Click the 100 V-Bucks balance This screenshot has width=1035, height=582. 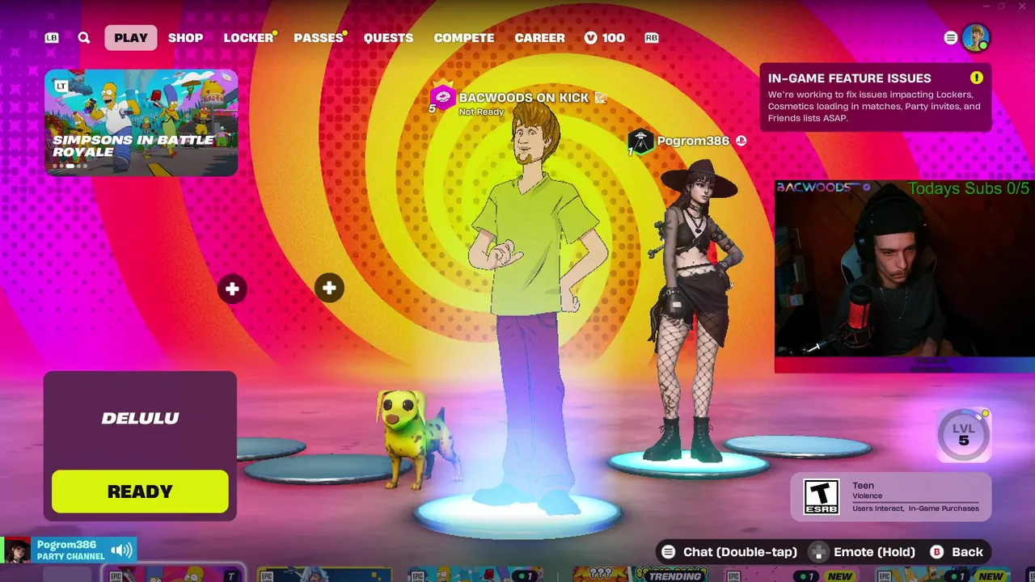coord(613,38)
